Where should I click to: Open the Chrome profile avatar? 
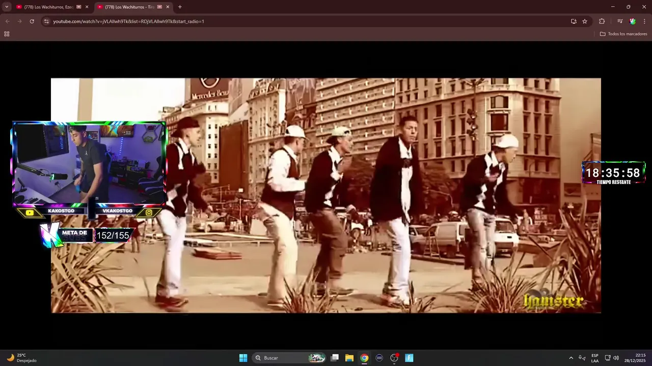click(633, 21)
